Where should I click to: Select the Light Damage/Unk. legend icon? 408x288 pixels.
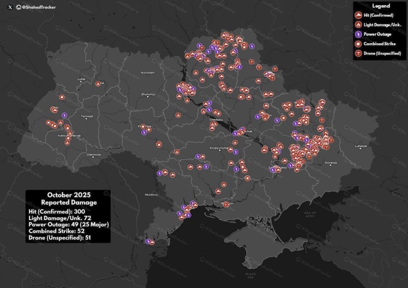click(359, 24)
